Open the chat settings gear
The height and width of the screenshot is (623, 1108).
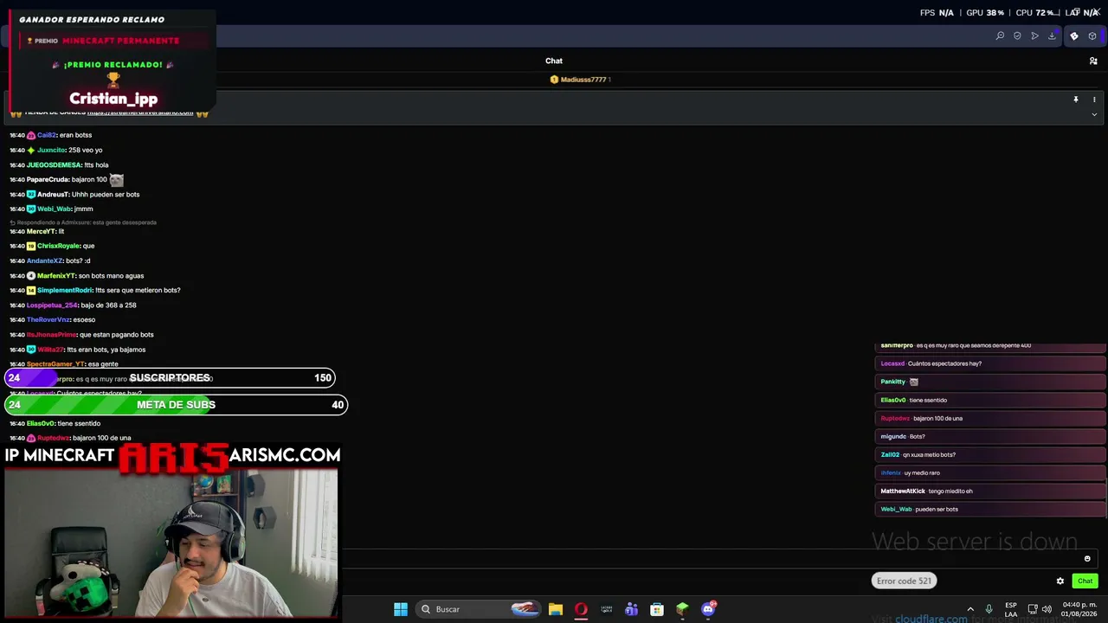(x=1060, y=581)
